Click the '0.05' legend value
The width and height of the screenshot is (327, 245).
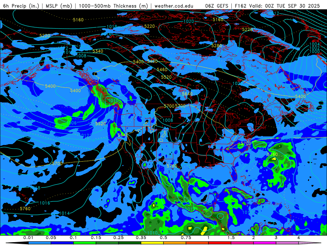click(x=51, y=238)
